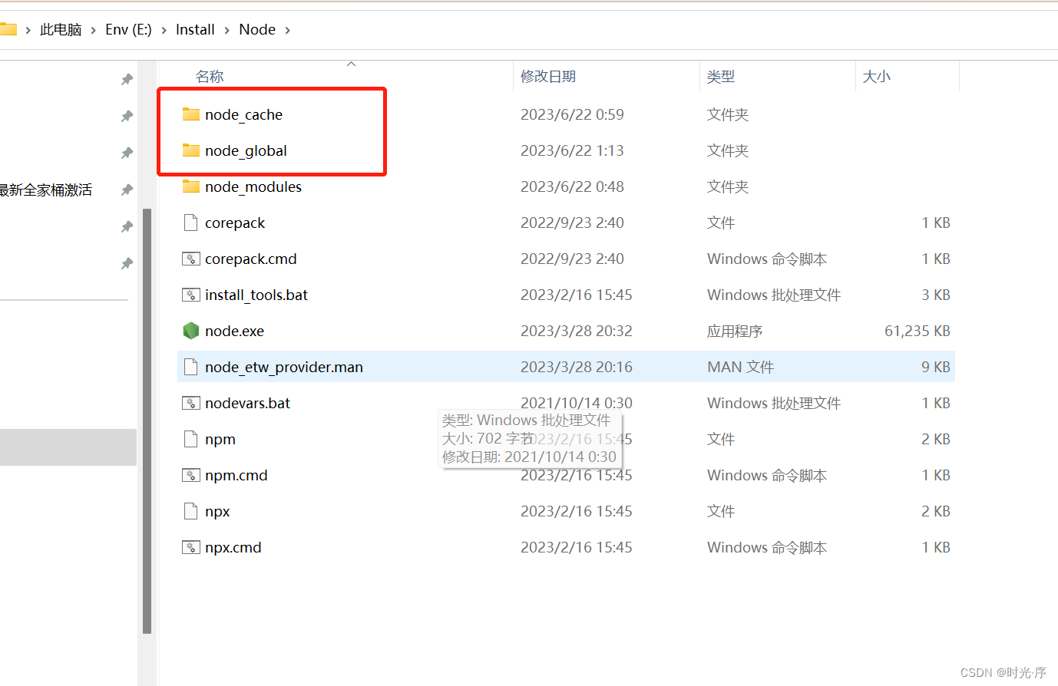Click the 2023/6/22 0:59 date cell
This screenshot has height=686, width=1058.
tap(572, 114)
